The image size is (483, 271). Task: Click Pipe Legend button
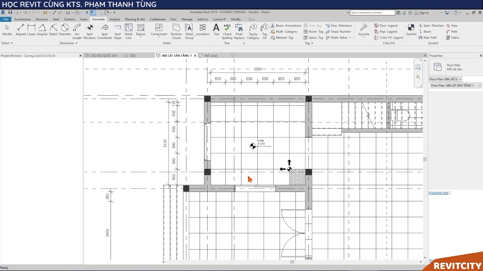coord(385,32)
